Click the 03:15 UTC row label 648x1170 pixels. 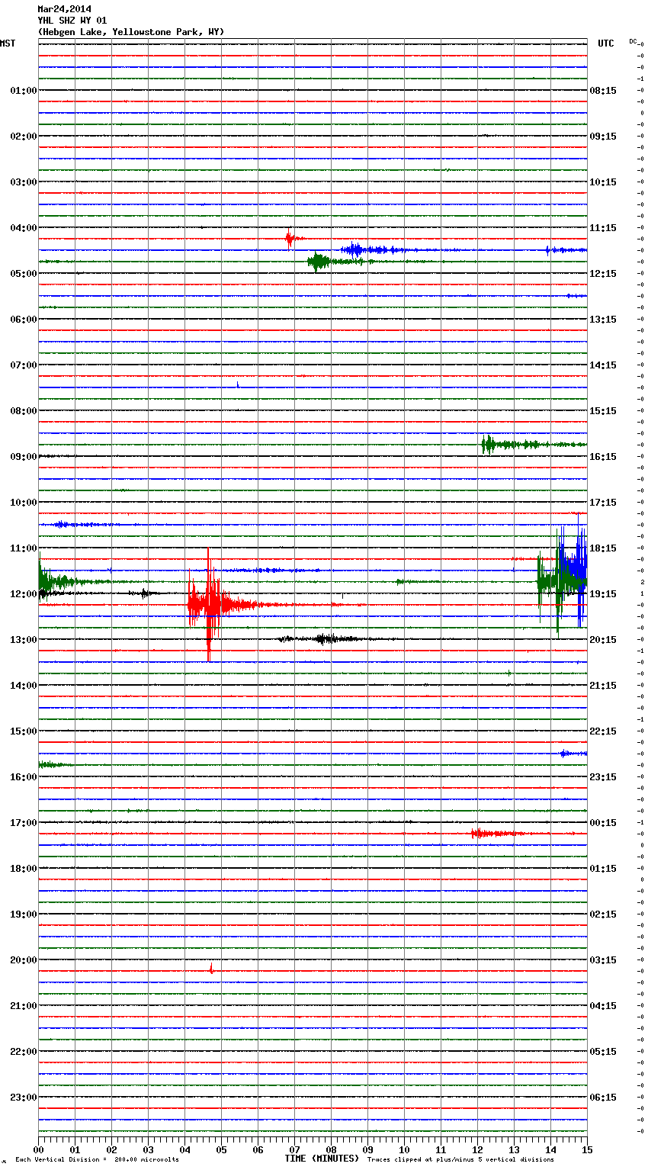point(603,960)
